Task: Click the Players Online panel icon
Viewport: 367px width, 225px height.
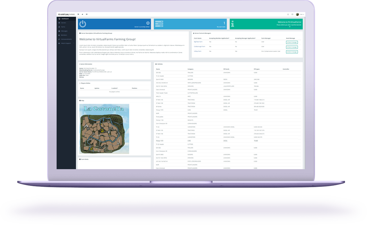Action: pos(80,83)
